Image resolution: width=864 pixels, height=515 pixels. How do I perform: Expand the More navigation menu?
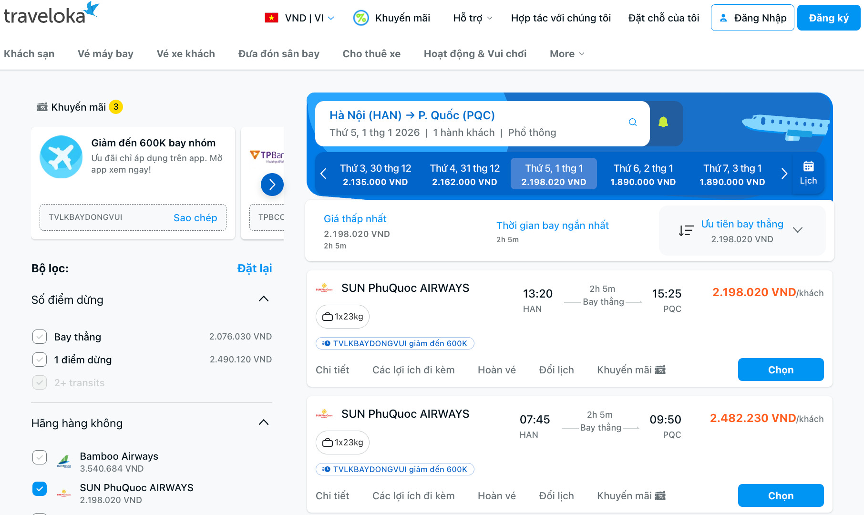pyautogui.click(x=566, y=53)
